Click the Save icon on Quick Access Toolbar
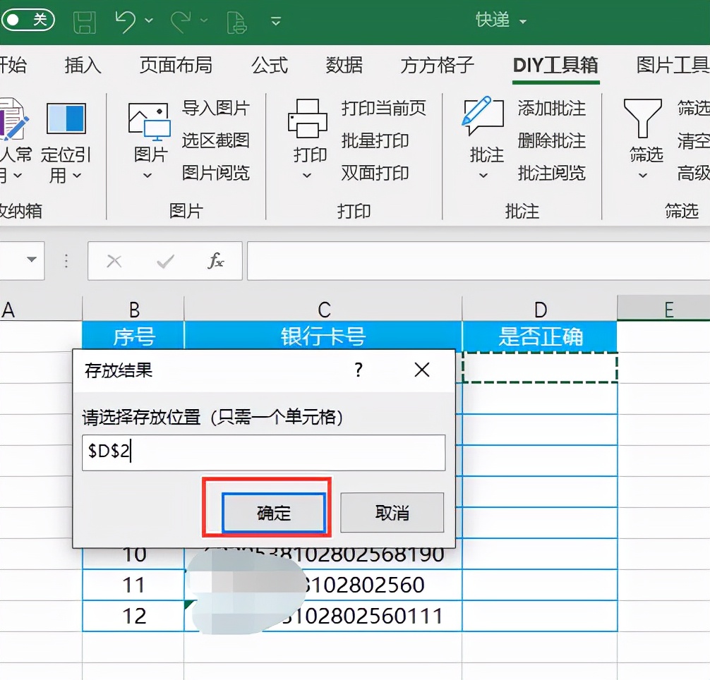This screenshot has width=710, height=680. [x=84, y=20]
